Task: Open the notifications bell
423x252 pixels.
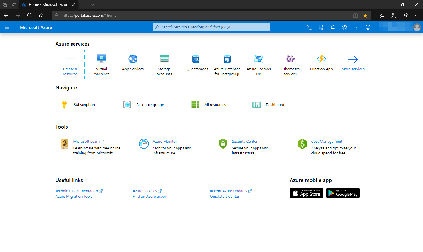Action: point(333,27)
